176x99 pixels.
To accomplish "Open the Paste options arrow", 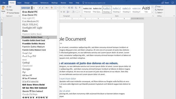I will (x=3, y=13).
